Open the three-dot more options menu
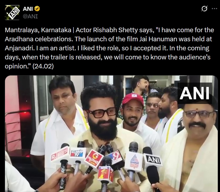This screenshot has width=220, height=192. (x=214, y=9)
